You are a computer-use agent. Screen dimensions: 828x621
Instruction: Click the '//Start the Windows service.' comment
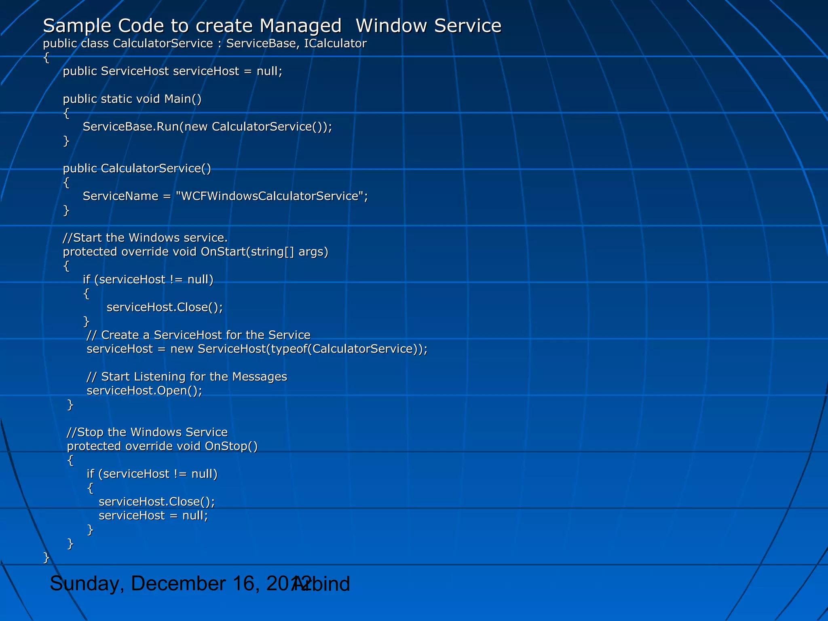click(x=145, y=238)
